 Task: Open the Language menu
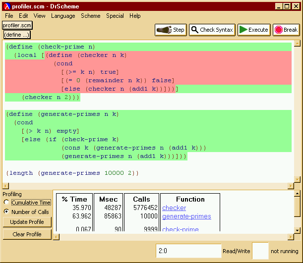point(63,16)
